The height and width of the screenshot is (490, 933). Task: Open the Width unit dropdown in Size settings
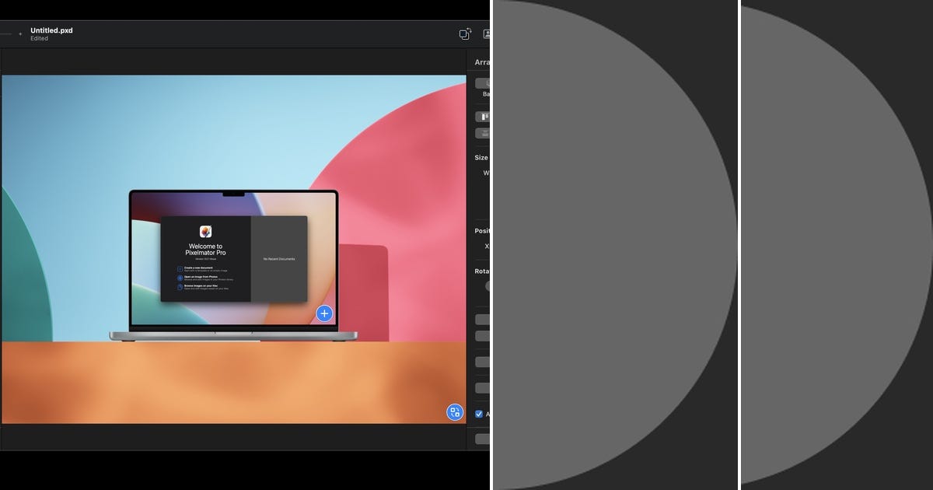[488, 172]
